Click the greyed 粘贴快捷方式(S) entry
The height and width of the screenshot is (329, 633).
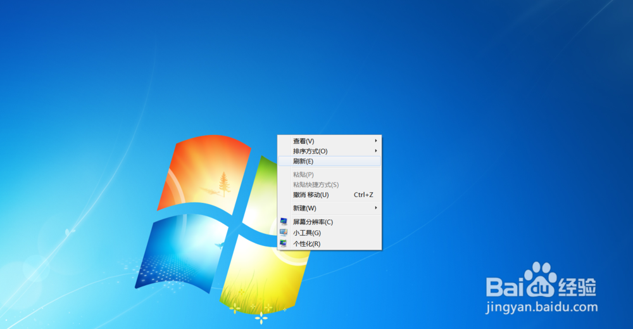329,184
